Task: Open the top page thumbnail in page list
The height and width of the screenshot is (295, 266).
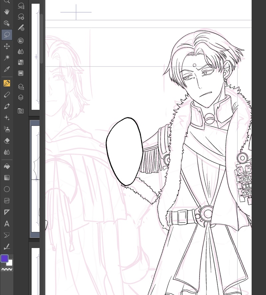Action: pyautogui.click(x=35, y=57)
